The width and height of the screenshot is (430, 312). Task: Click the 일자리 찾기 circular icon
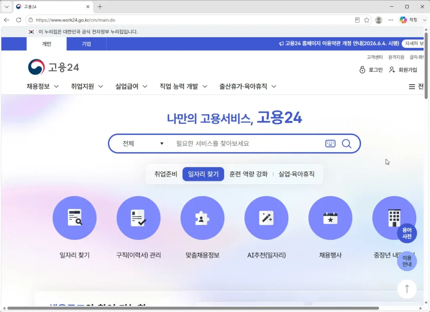[75, 218]
